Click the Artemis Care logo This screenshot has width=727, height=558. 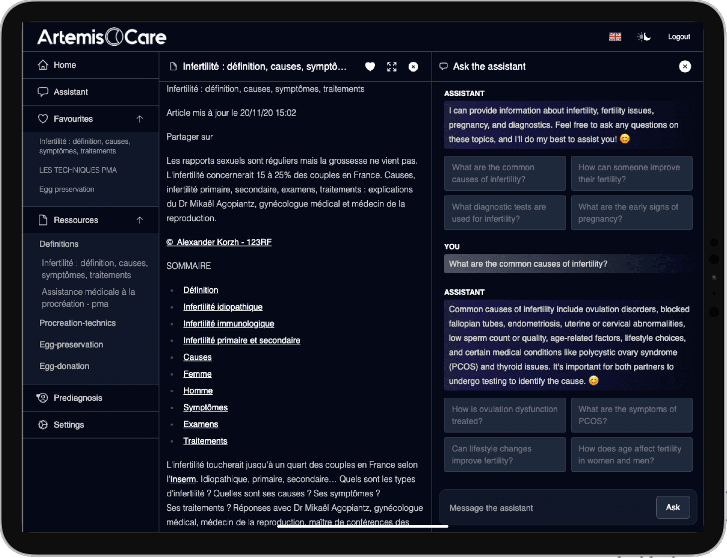pyautogui.click(x=102, y=37)
